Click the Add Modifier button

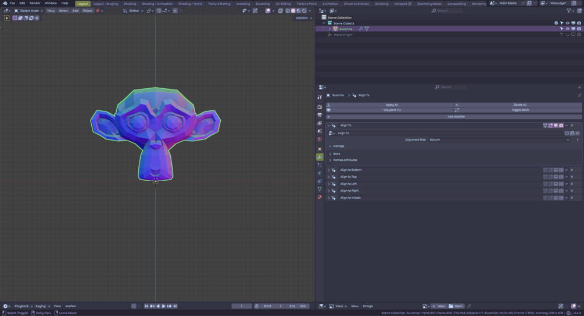click(x=454, y=117)
